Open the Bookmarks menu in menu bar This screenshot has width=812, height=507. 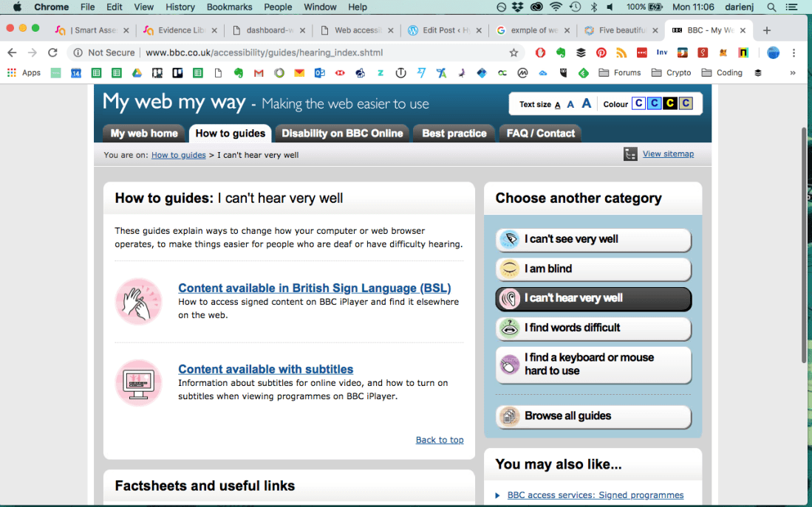[229, 7]
